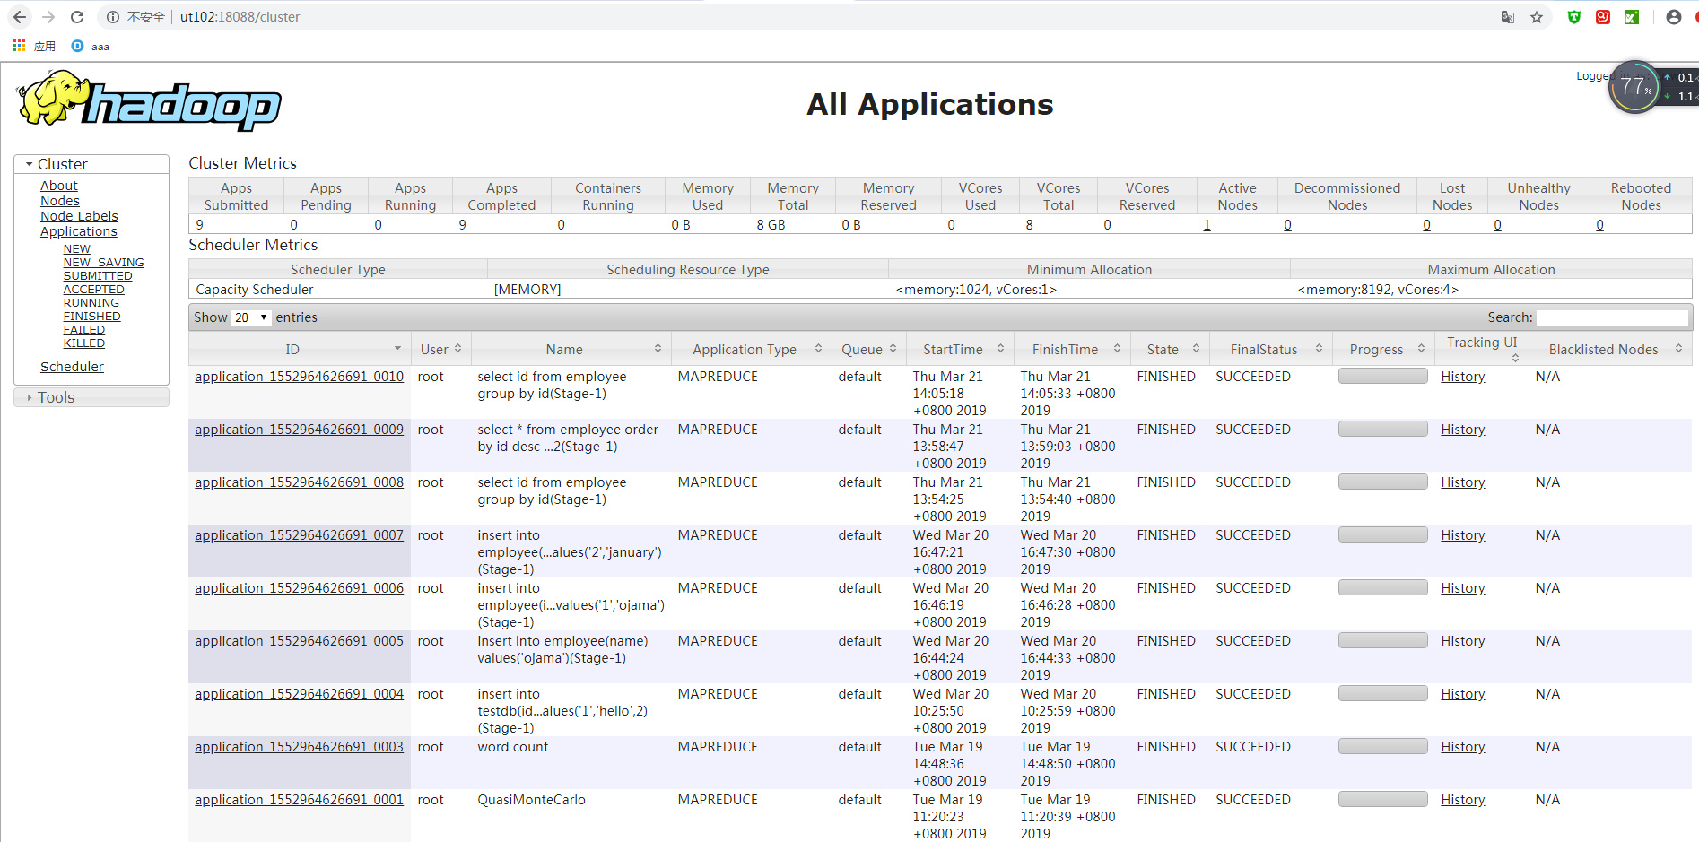Click the Decommissioned Nodes count link
This screenshot has height=842, width=1699.
click(x=1287, y=225)
